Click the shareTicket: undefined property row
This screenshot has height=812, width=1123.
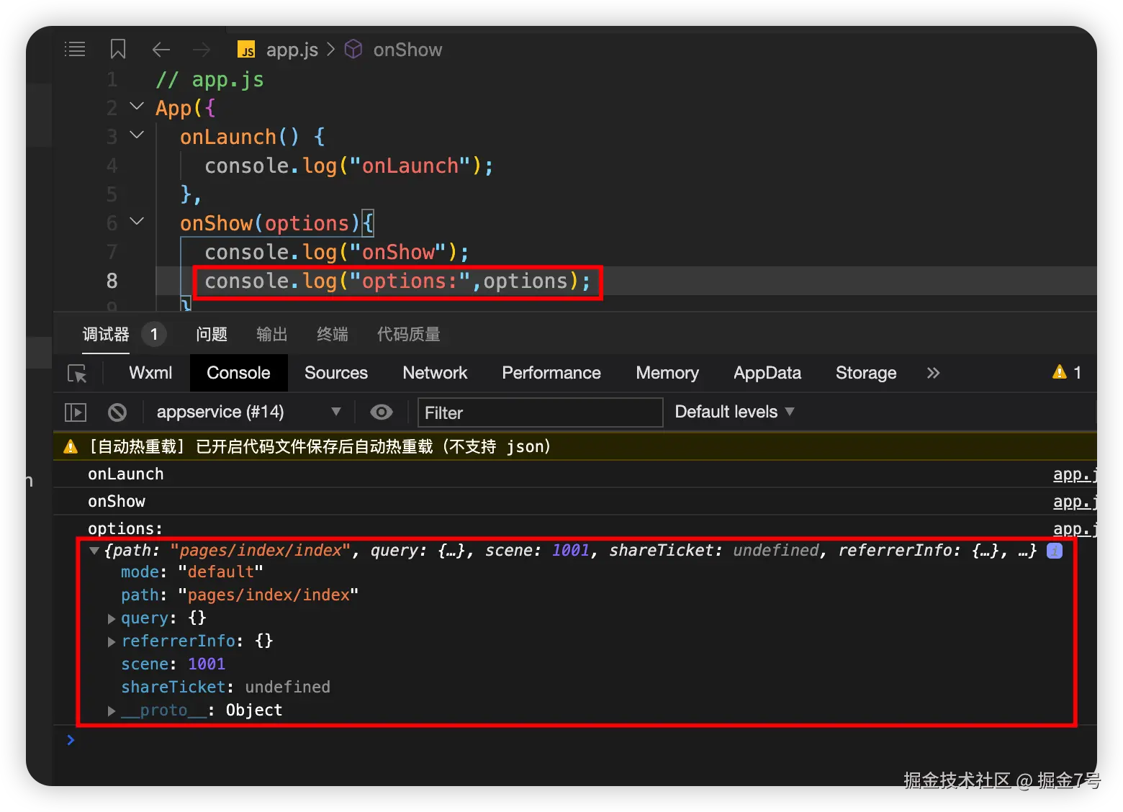tap(225, 687)
